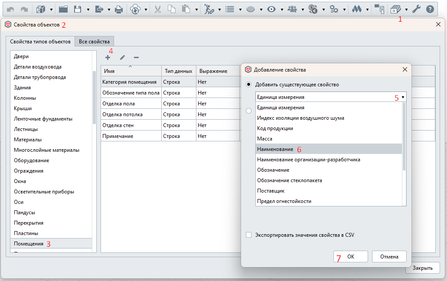Choose Наименование in the dropdown list
The width and height of the screenshot is (447, 281).
coord(329,149)
